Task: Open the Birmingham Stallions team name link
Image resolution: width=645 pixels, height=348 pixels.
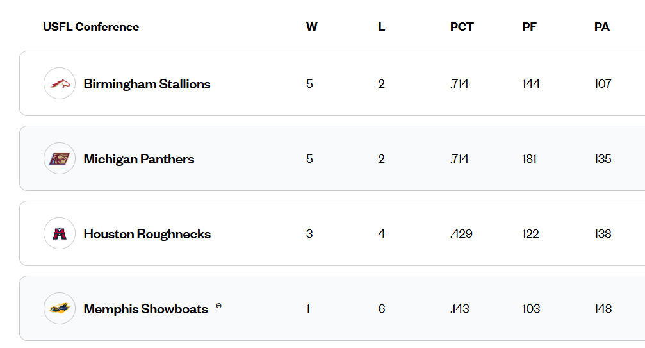Action: tap(147, 84)
